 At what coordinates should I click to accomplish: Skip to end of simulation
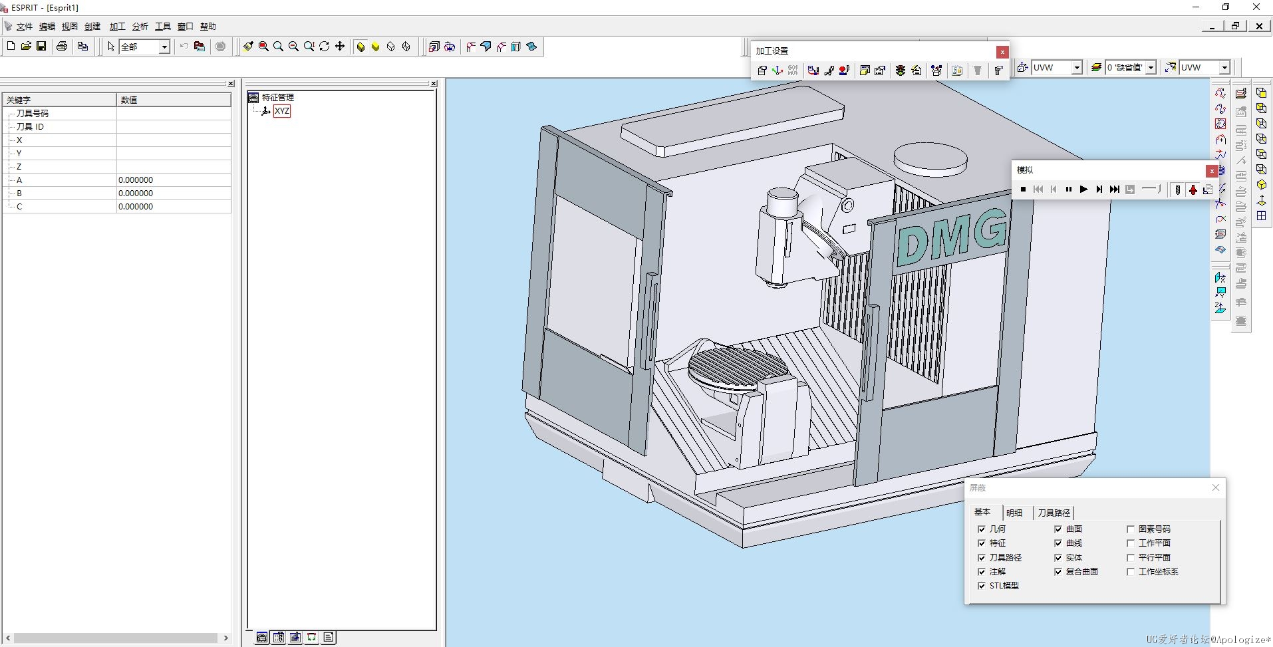(1115, 190)
